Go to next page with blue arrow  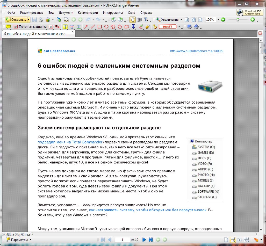[x=144, y=240]
